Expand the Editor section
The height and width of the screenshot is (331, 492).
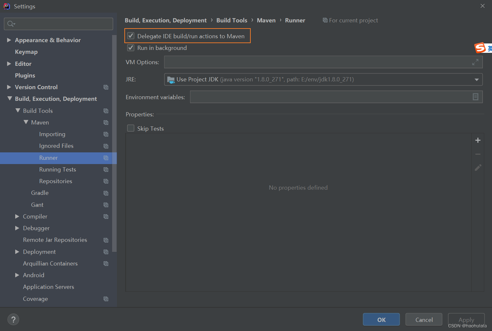coord(9,64)
